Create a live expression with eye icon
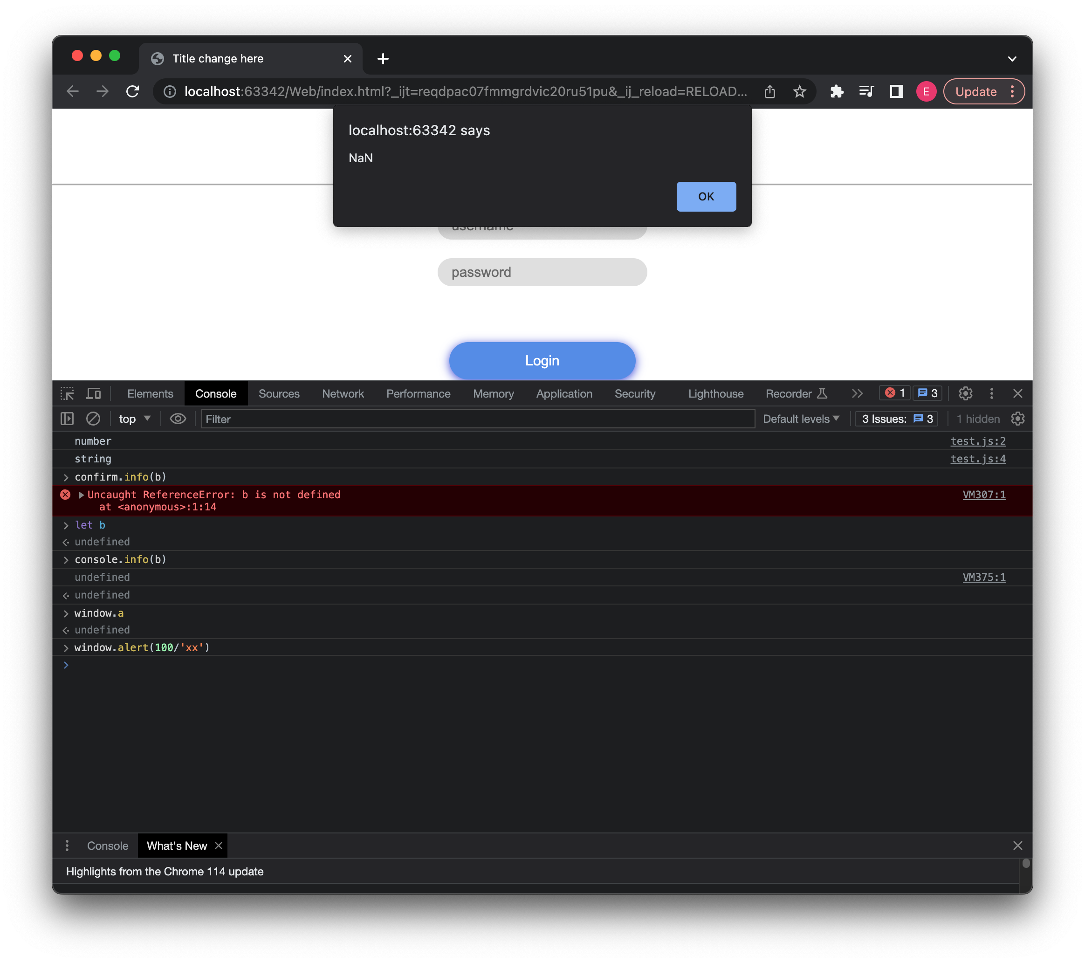 (178, 419)
